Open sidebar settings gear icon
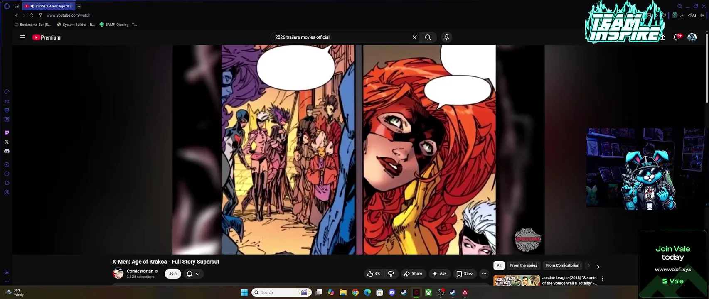709x299 pixels. [7, 192]
